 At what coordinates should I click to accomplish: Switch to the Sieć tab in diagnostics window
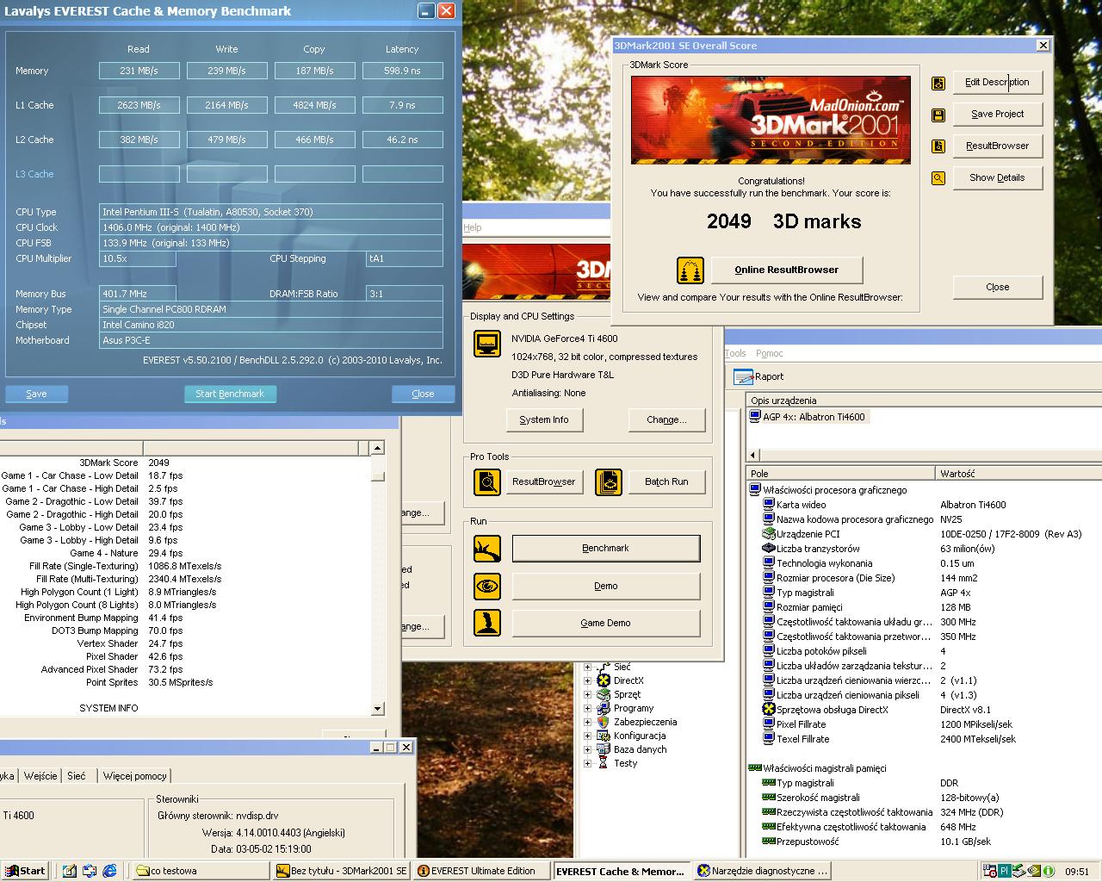(x=77, y=776)
